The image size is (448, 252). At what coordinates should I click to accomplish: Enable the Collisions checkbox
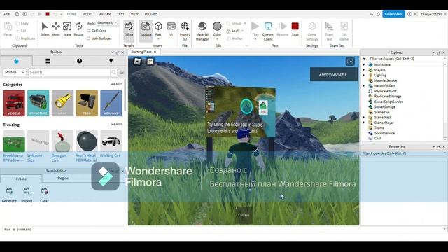point(89,31)
